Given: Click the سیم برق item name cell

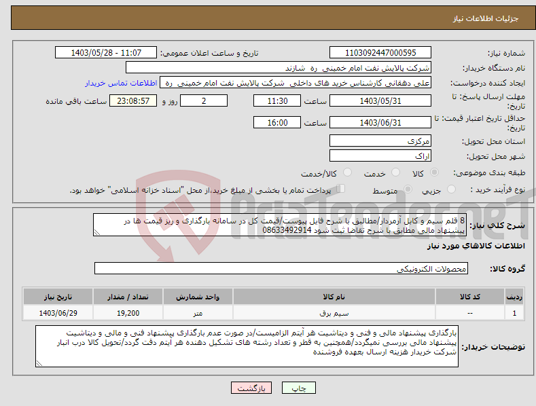Looking at the screenshot, I should [334, 313].
